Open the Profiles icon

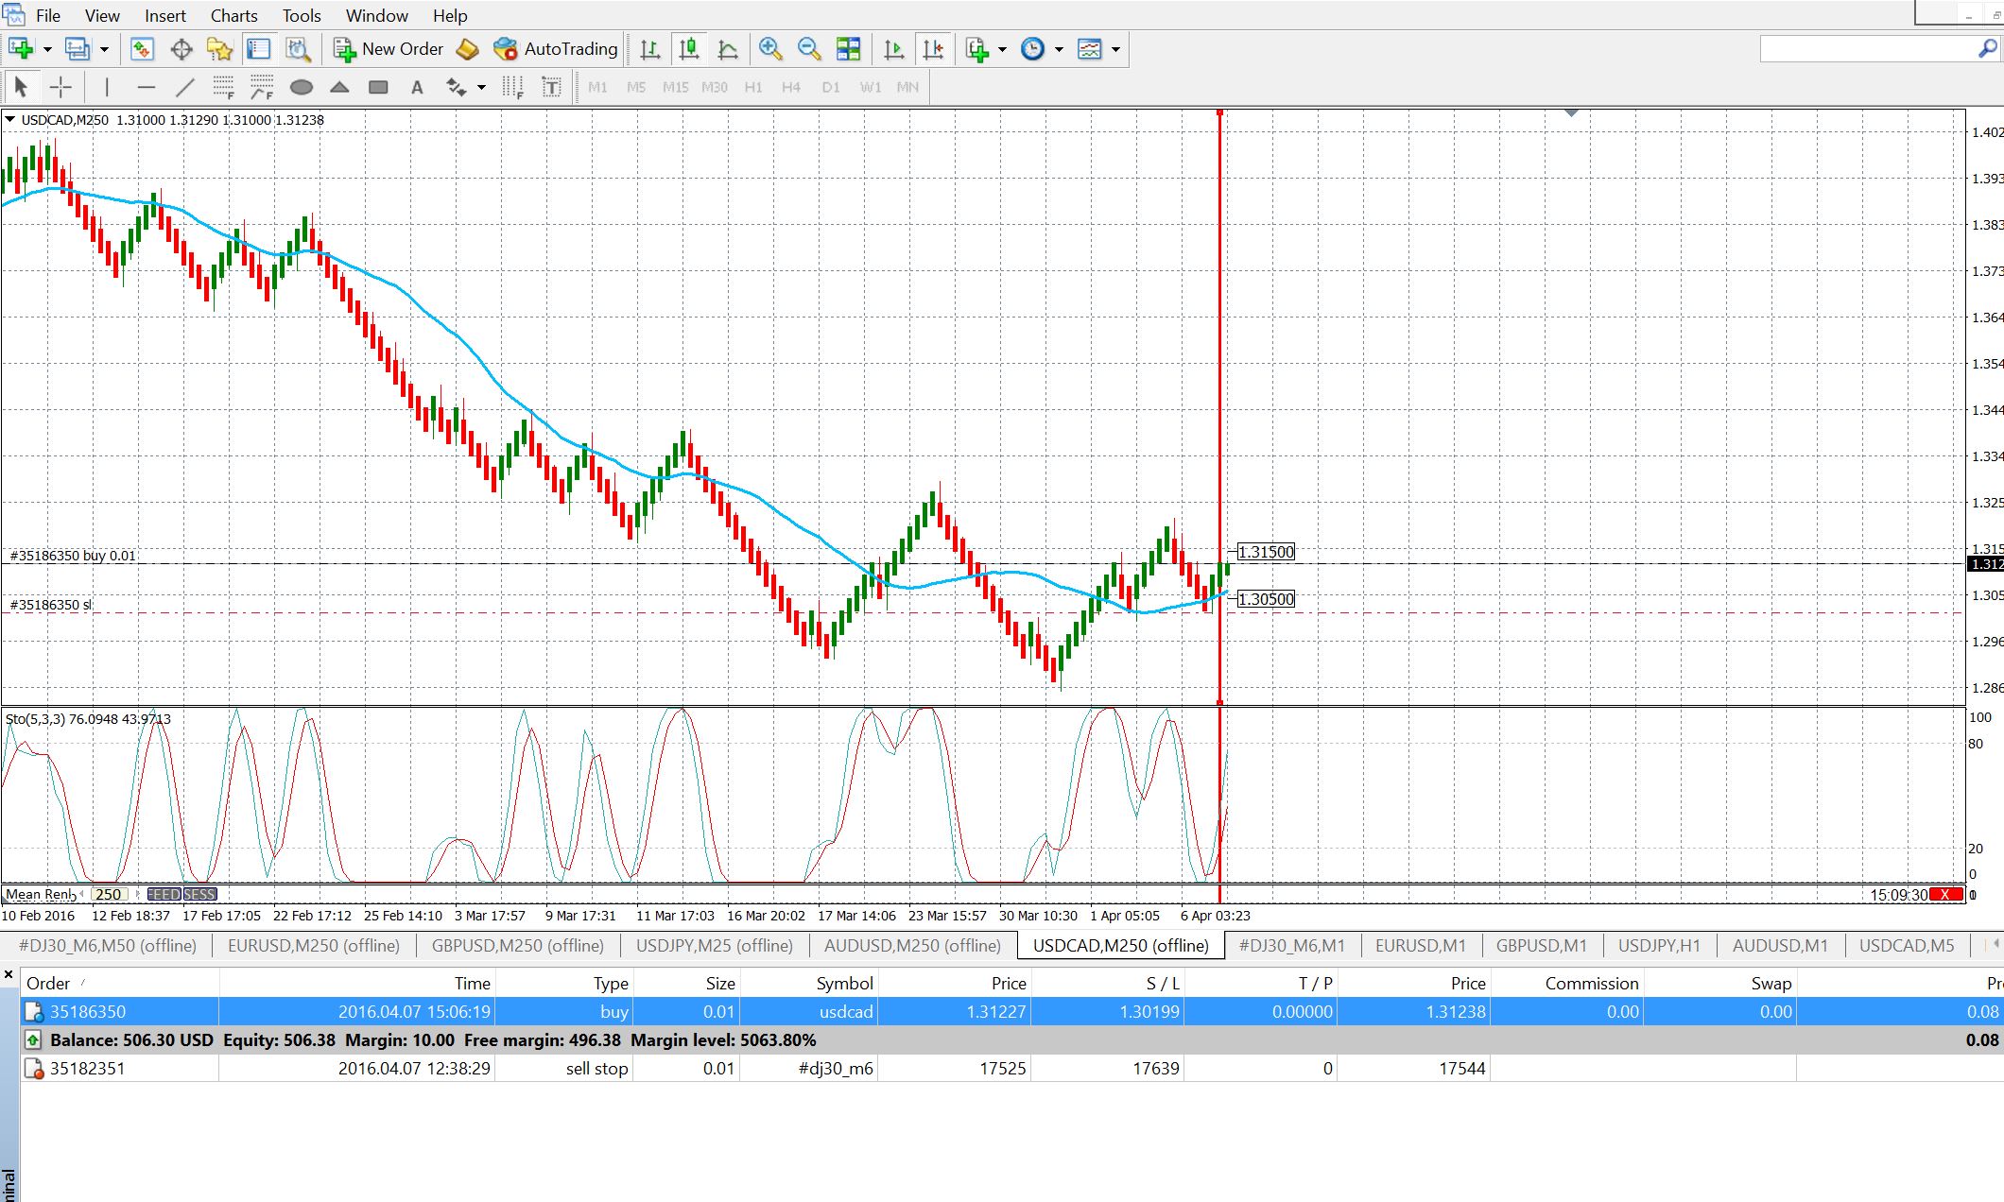77,49
